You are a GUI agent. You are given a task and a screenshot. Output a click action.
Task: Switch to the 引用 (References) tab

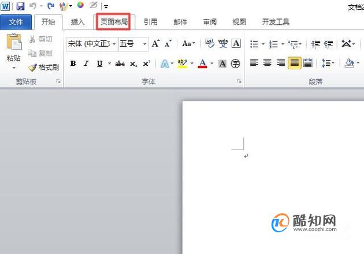tap(150, 22)
